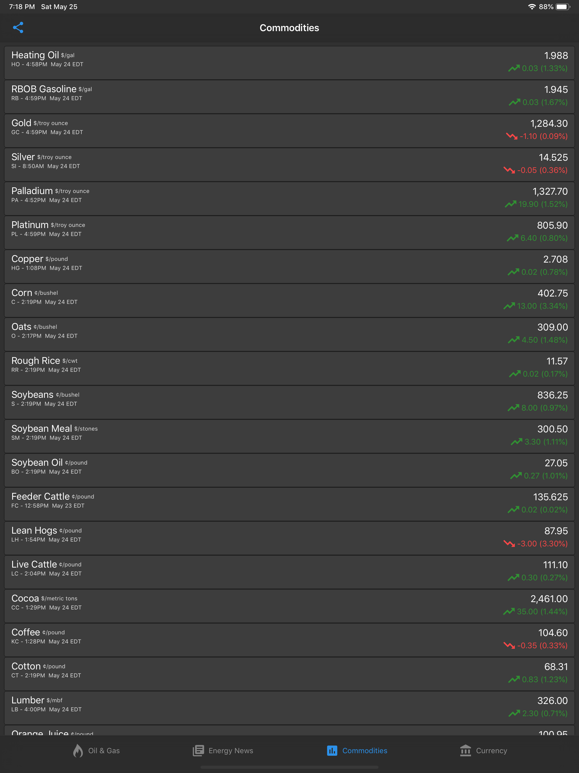Open the Heating Oil commodity row
This screenshot has height=773, width=579.
point(289,63)
